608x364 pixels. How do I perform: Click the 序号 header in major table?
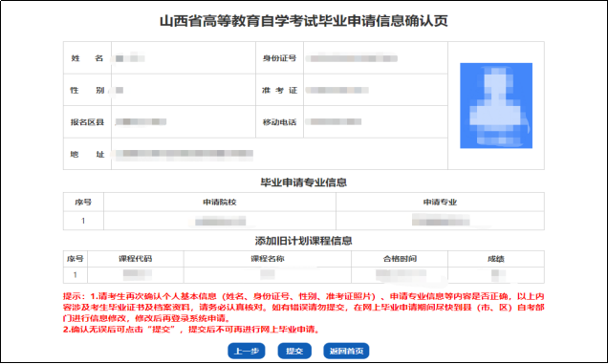tap(83, 202)
